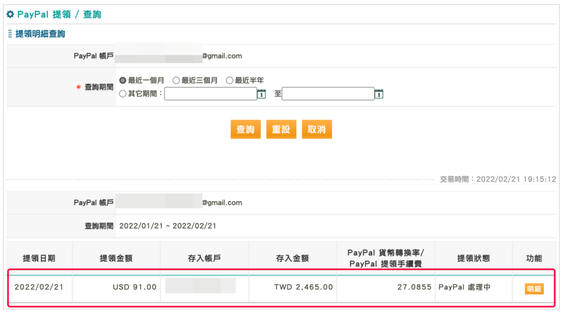Open 明細 for the 2022/02/21 withdrawal
This screenshot has height=313, width=565.
click(x=534, y=289)
